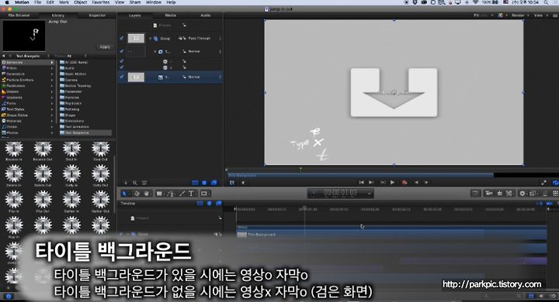Toggle the first behavior checkbox under text layer
The width and height of the screenshot is (559, 302).
click(x=122, y=61)
